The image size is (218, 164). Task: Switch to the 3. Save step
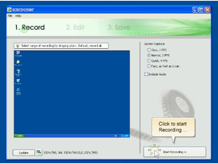119,27
